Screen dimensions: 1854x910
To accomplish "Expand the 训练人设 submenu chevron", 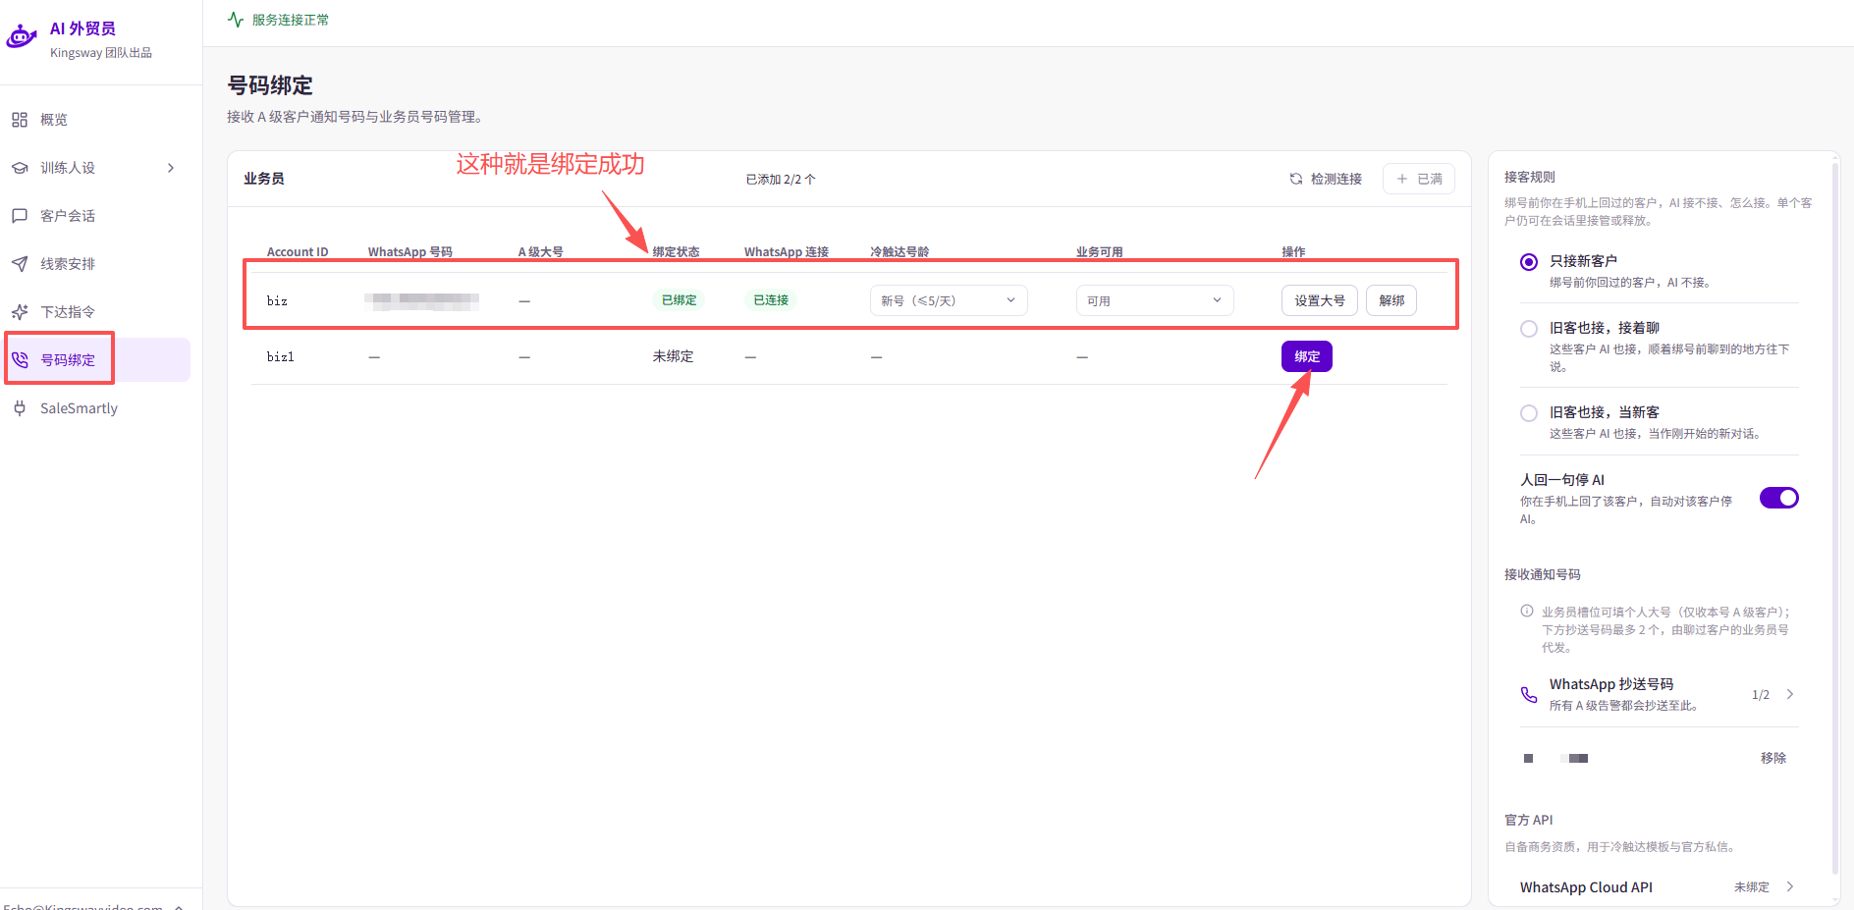I will point(171,168).
